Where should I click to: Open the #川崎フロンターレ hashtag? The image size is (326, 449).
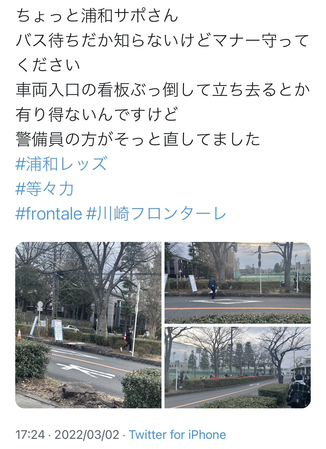pyautogui.click(x=156, y=214)
